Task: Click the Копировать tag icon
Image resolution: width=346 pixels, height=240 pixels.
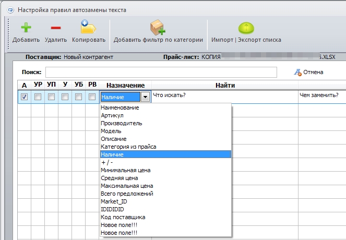Action: (x=88, y=27)
